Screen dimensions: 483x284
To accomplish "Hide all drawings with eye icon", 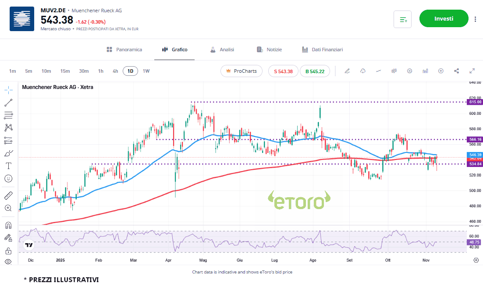I will 8,262.
